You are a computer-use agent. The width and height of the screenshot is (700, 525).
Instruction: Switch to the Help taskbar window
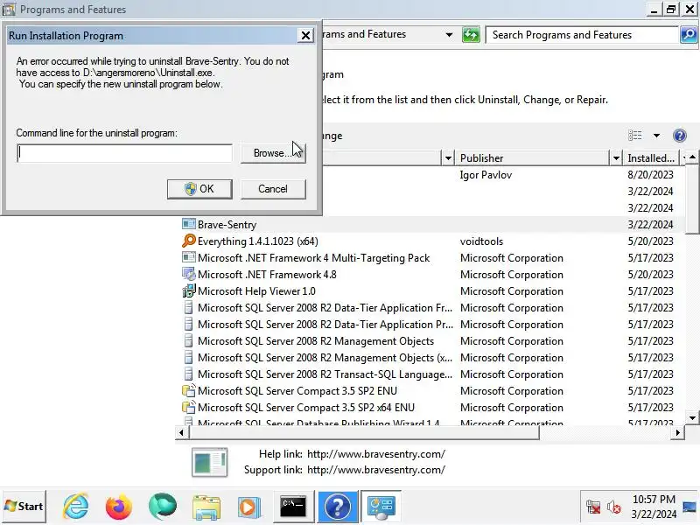point(338,507)
